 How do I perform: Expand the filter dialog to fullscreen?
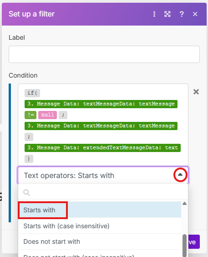coord(167,14)
